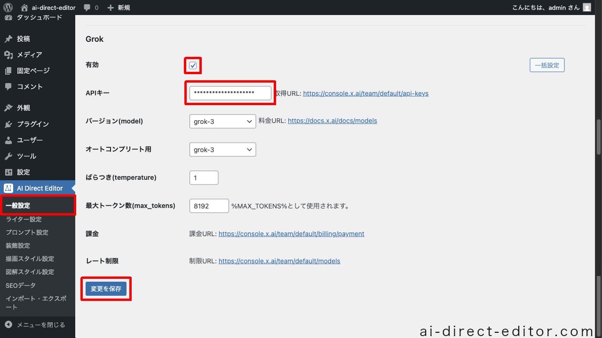Open the billing/payment URL link
The image size is (602, 338).
[x=292, y=234]
